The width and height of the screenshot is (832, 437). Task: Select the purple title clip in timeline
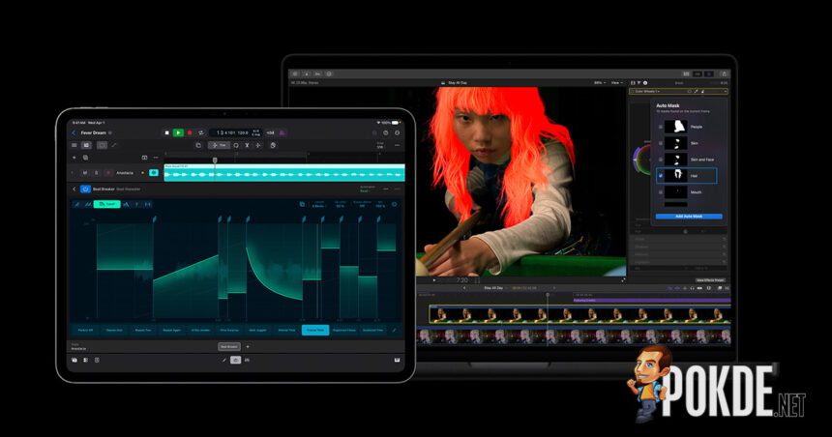(652, 300)
